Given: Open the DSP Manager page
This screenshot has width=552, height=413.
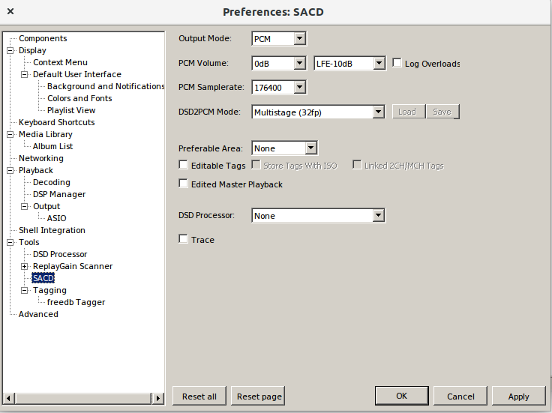Looking at the screenshot, I should (x=59, y=194).
